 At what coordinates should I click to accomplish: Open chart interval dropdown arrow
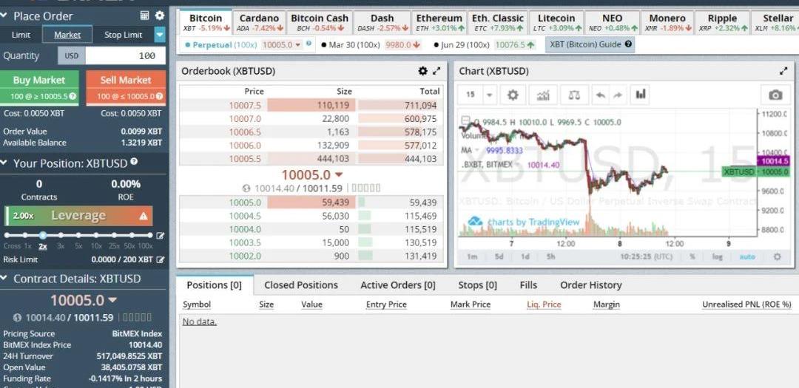tap(489, 95)
